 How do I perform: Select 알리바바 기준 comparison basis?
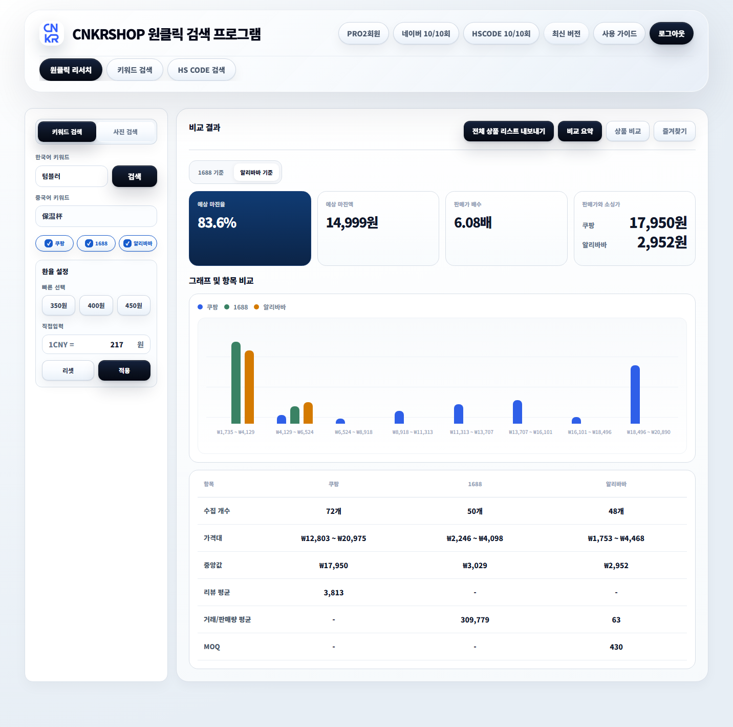[x=256, y=173]
